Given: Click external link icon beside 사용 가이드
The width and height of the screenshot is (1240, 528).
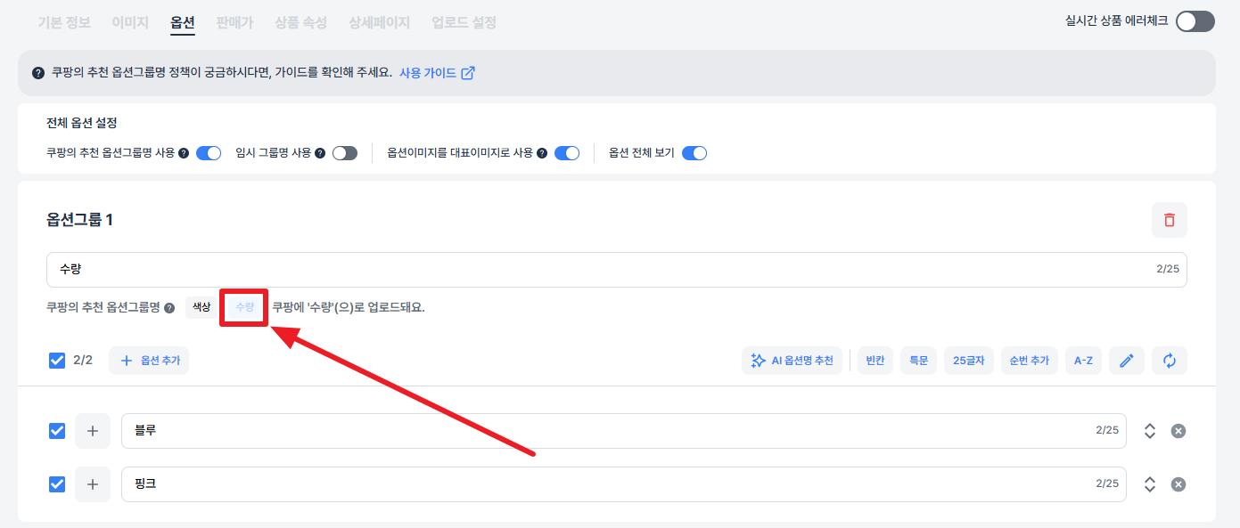Looking at the screenshot, I should 468,73.
